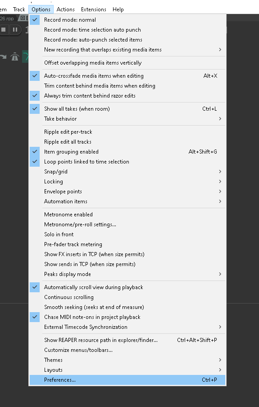This screenshot has height=407, width=259.
Task: Open Preferences from the Options menu
Action: pos(127,380)
